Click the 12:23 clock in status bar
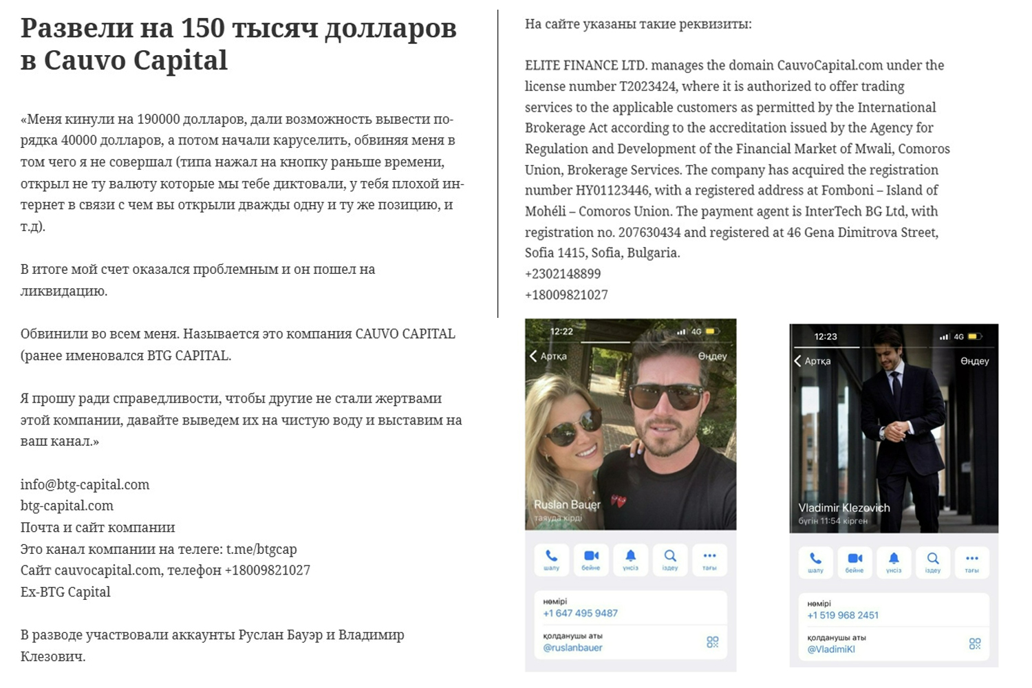 [826, 336]
